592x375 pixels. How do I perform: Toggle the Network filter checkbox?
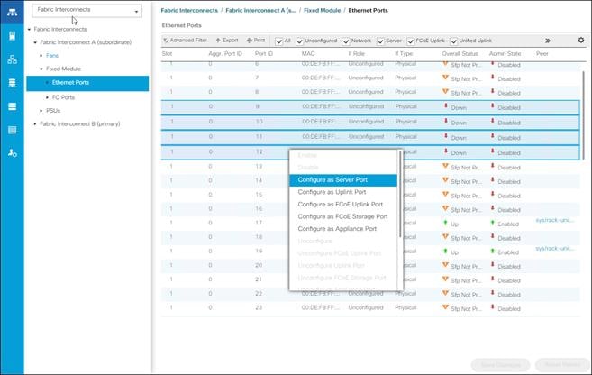click(346, 41)
